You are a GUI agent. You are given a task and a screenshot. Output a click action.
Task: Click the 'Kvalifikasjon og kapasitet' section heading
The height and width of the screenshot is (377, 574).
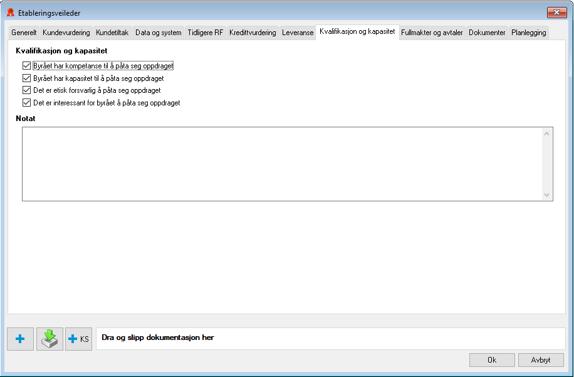(x=61, y=51)
